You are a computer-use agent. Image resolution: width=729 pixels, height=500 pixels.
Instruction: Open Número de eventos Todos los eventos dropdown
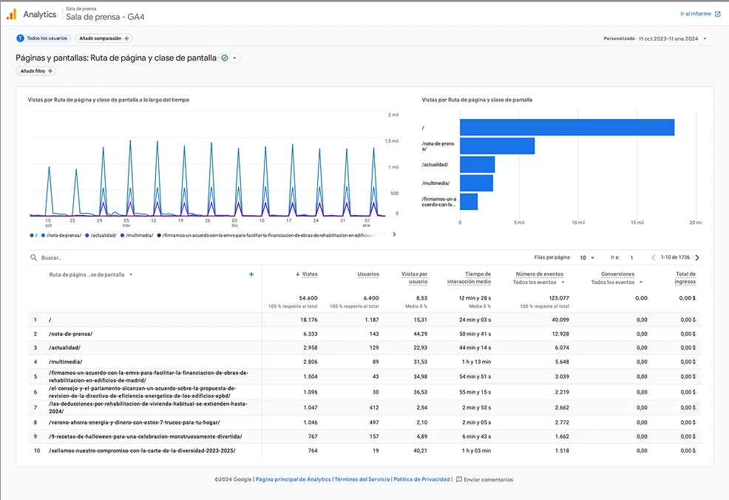coord(563,283)
